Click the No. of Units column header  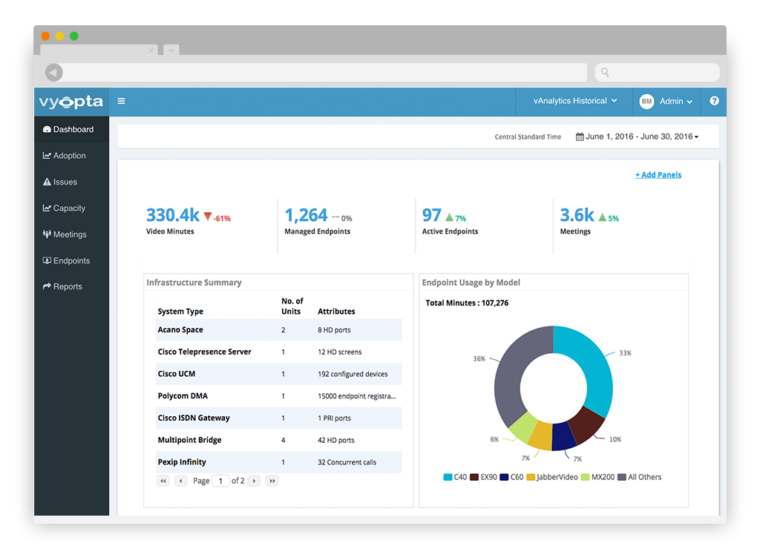coord(292,306)
